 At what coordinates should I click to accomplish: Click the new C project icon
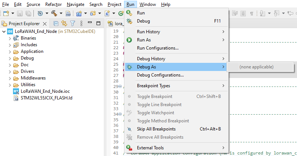[79, 13]
